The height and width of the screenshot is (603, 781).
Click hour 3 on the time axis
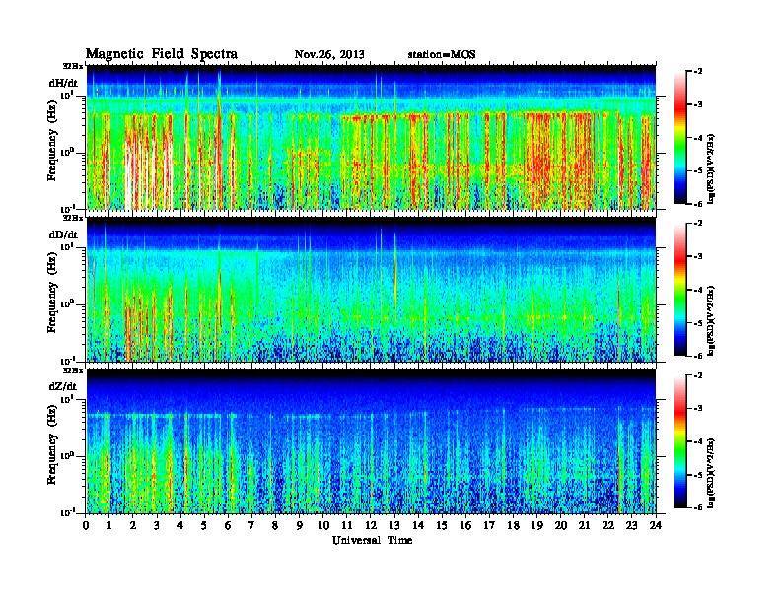click(x=157, y=525)
